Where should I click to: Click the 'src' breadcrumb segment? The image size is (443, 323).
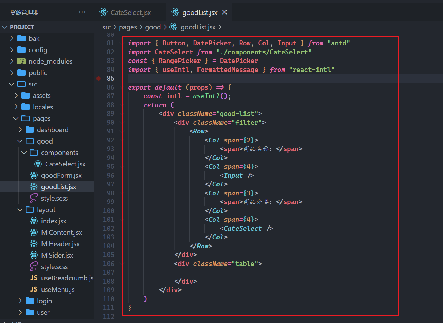tap(107, 27)
